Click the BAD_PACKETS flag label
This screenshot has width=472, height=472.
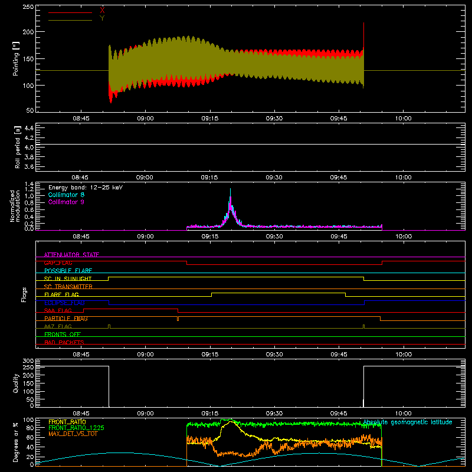tap(64, 343)
